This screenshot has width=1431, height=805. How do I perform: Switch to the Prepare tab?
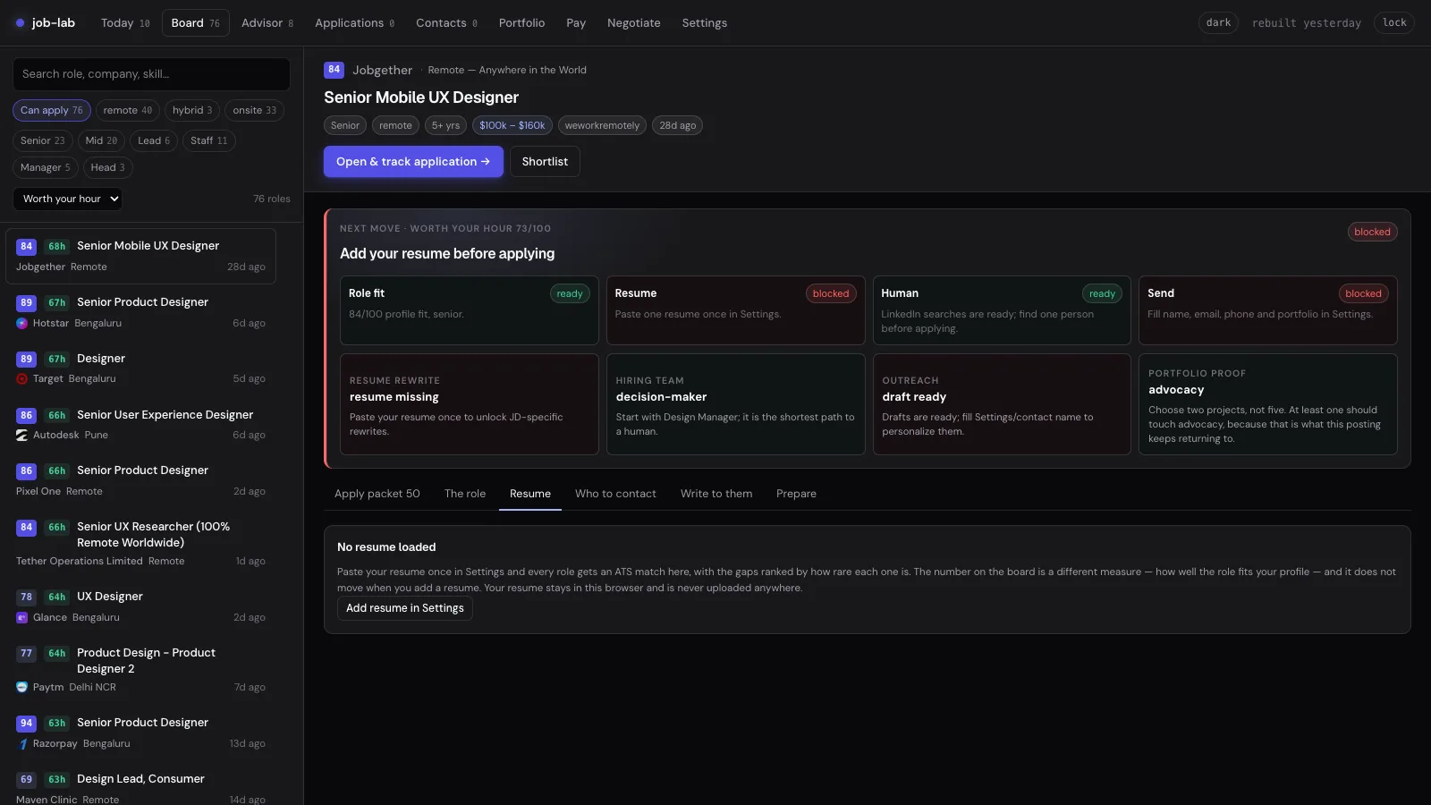[x=796, y=494]
